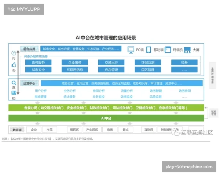Click the 数据源 hatched label
Screen dimensions: 220x176
coord(17,130)
